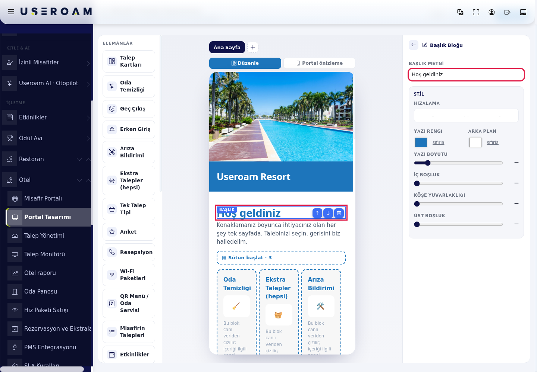Image resolution: width=537 pixels, height=372 pixels.
Task: Select the Sütun başlat · 3 block
Action: point(281,258)
